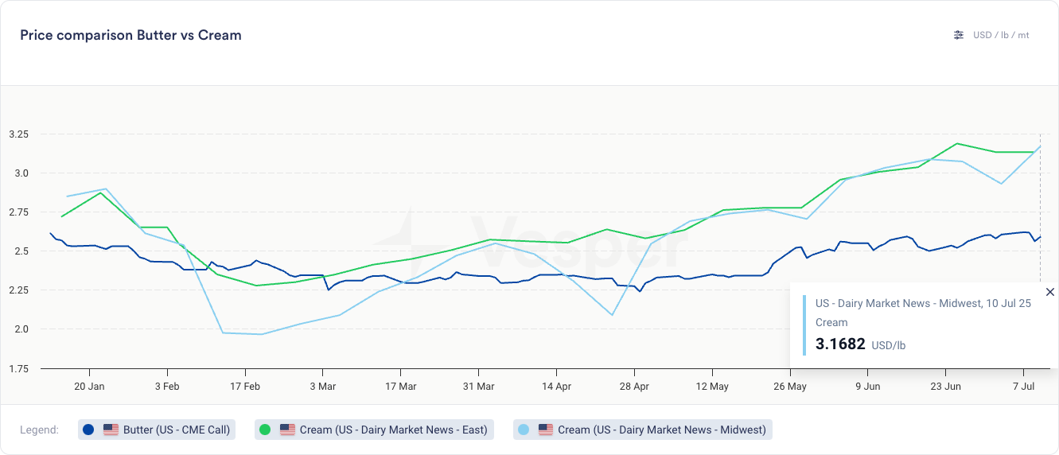Click the dark blue Butter legend dot
This screenshot has height=455, width=1059.
[88, 430]
